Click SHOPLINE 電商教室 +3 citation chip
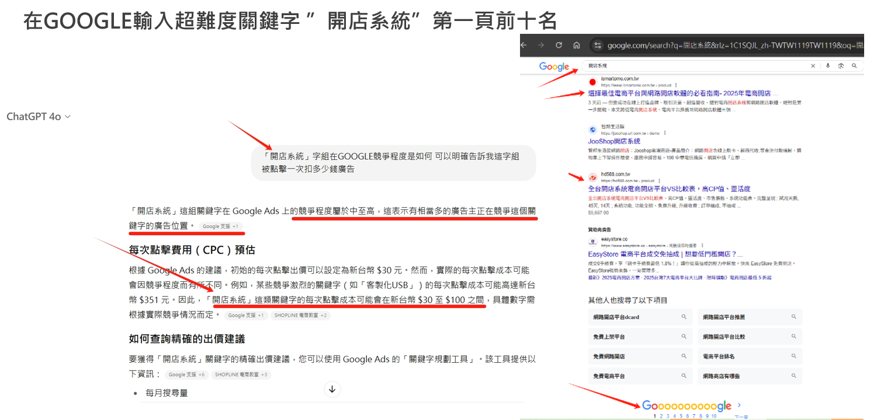Screen dimensions: 877x420 (x=241, y=375)
